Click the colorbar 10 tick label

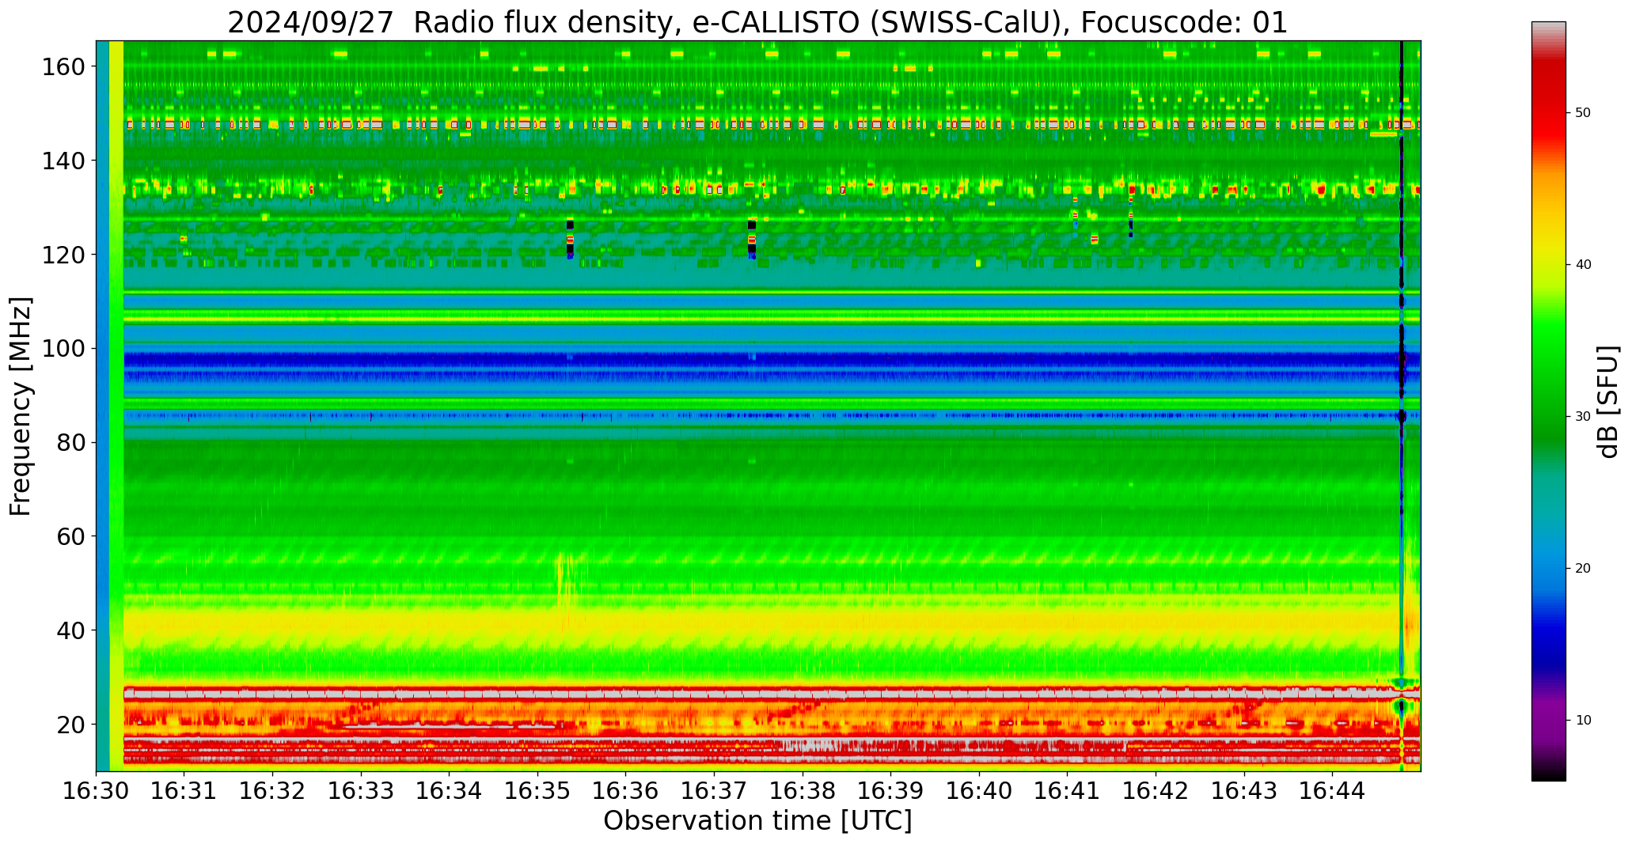click(1583, 721)
